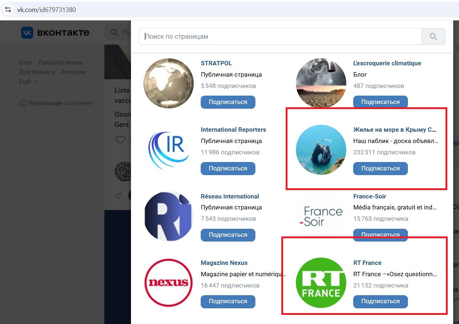
Task: Open International Reporters IR logo avatar
Action: click(169, 150)
